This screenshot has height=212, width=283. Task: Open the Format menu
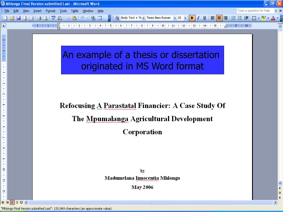(x=51, y=11)
